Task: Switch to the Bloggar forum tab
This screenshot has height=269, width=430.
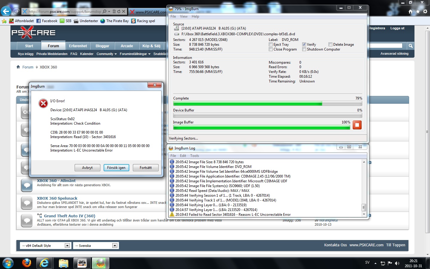Action: [102, 46]
